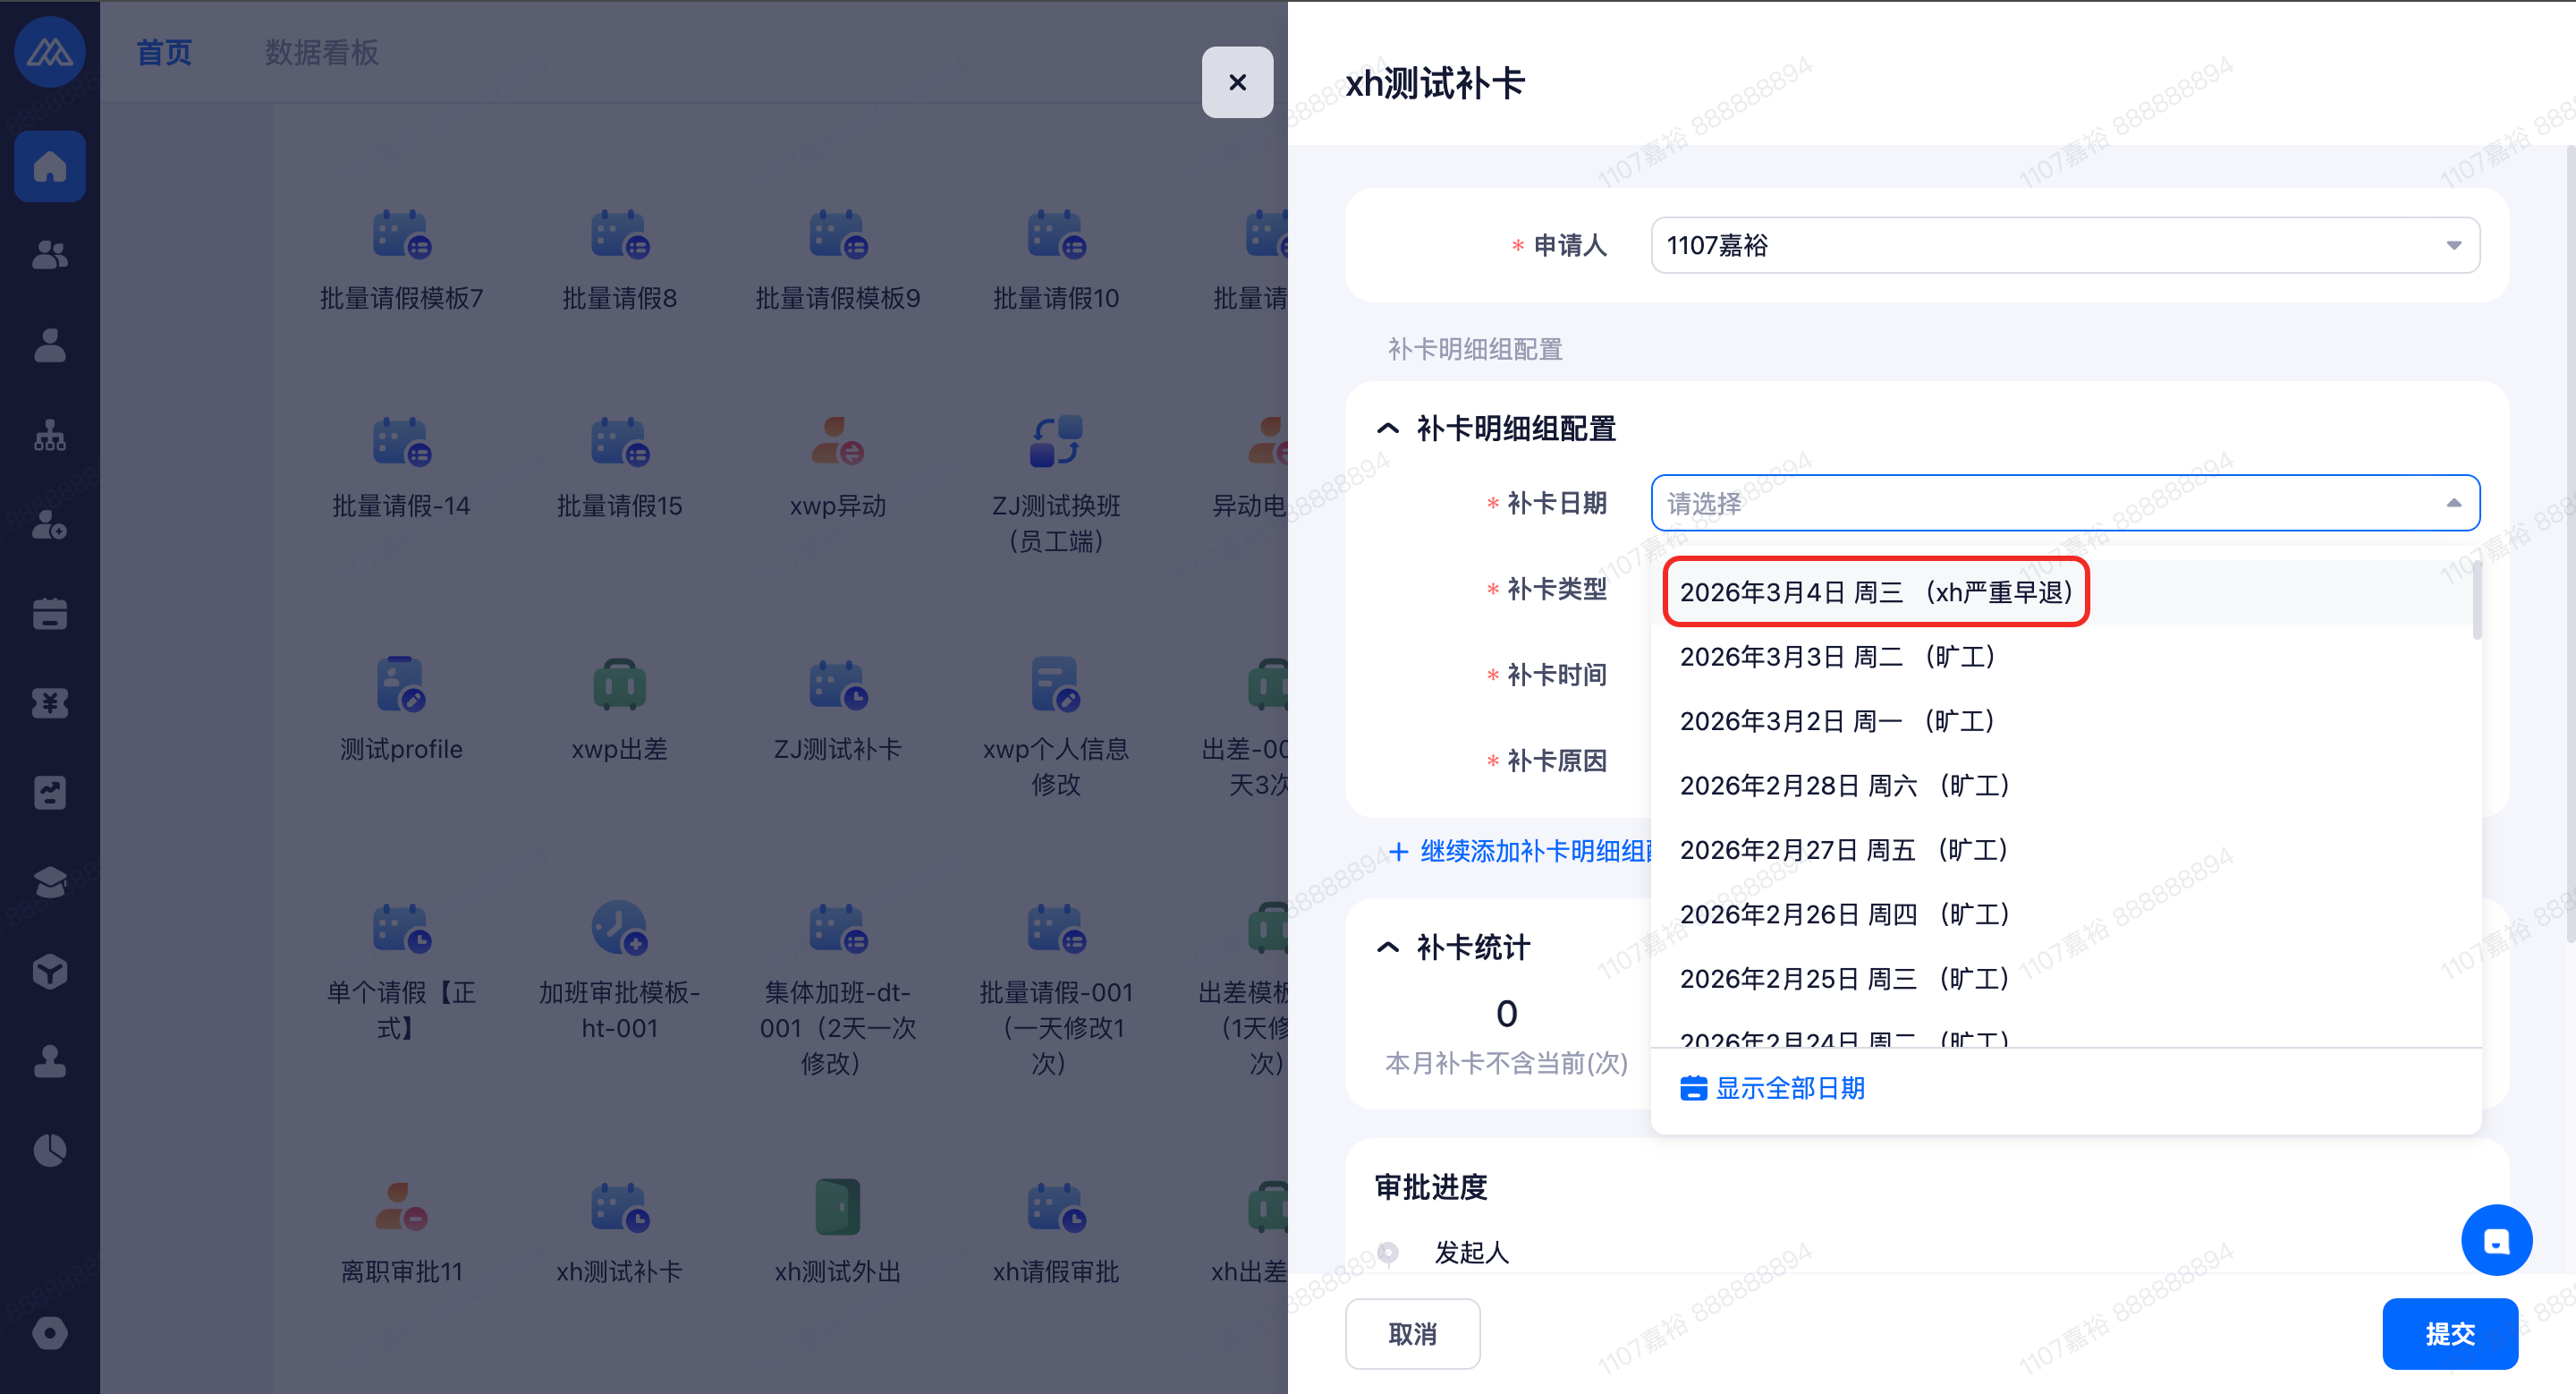Click the calendar icon beside 显示全部日期
The height and width of the screenshot is (1394, 2576).
coord(1692,1088)
